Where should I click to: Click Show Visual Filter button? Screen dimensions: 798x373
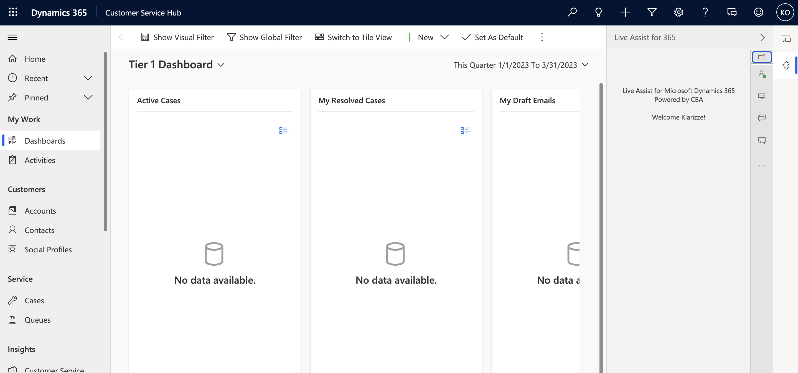click(x=177, y=37)
